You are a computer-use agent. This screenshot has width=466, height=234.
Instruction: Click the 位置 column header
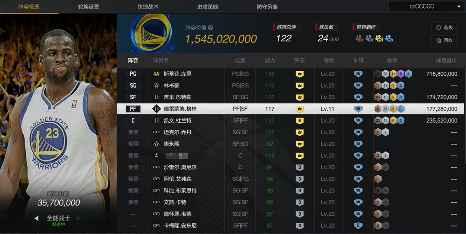pos(240,60)
